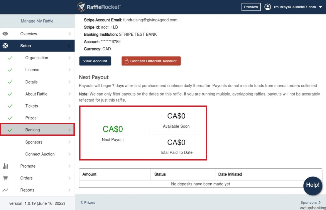Click the Manage My Raffle header

click(37, 21)
